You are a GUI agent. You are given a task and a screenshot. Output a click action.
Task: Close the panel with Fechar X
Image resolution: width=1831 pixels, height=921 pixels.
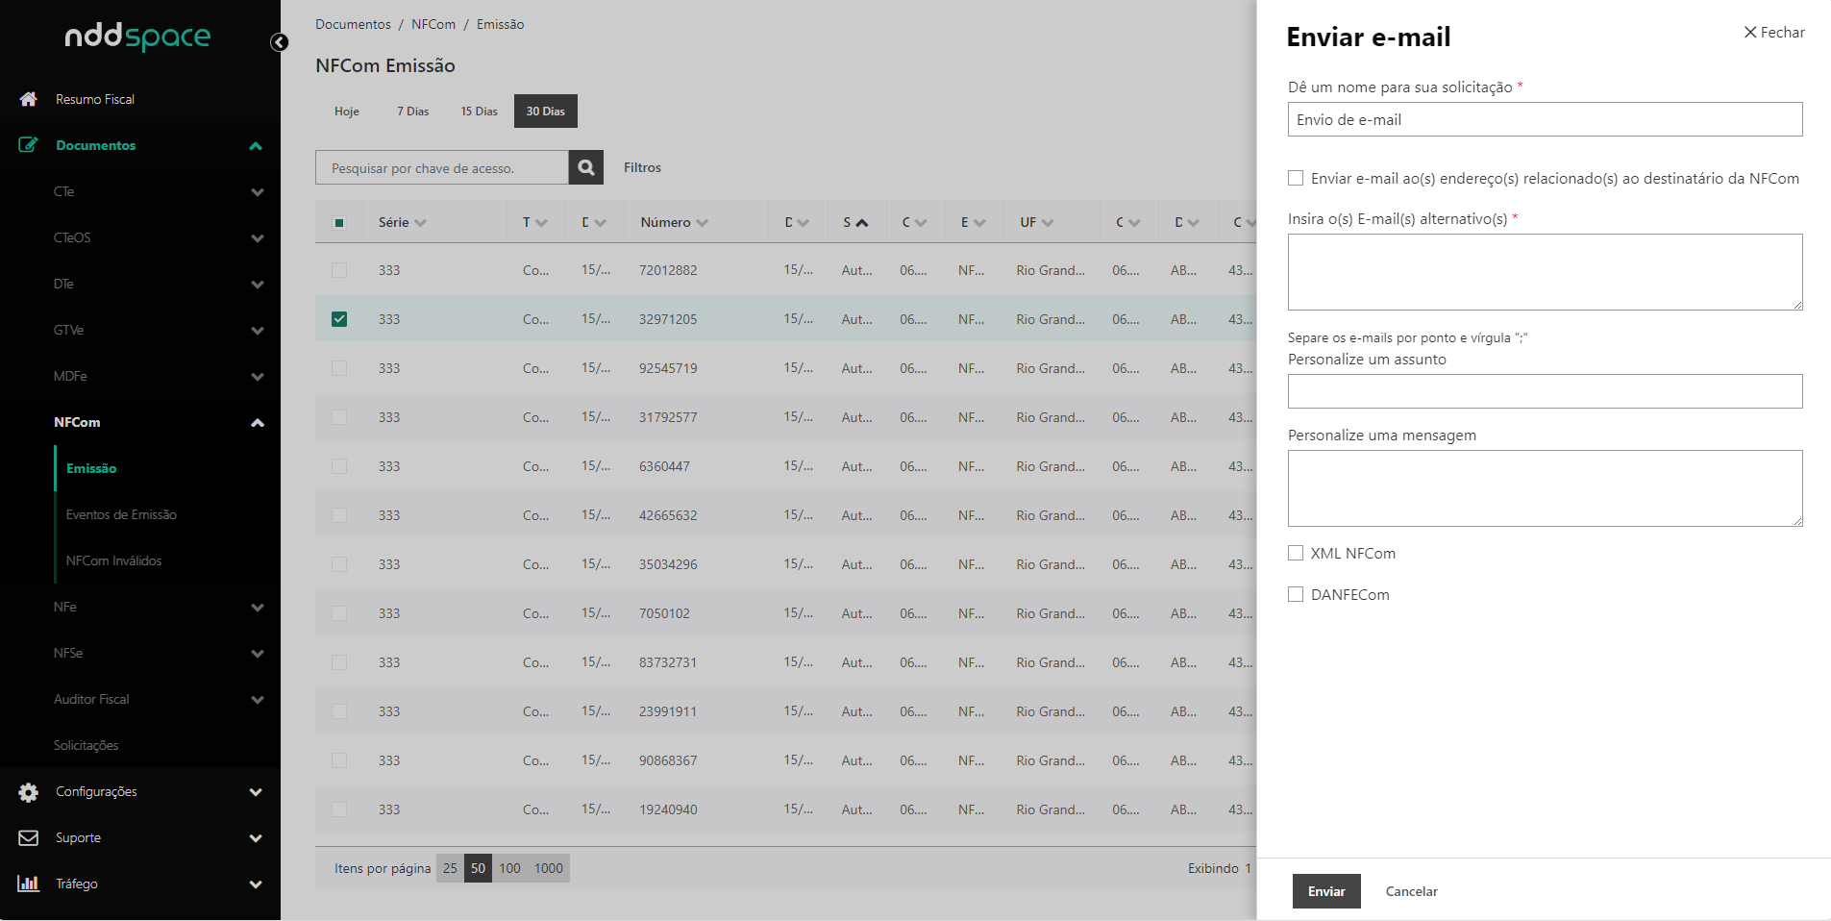(1773, 33)
